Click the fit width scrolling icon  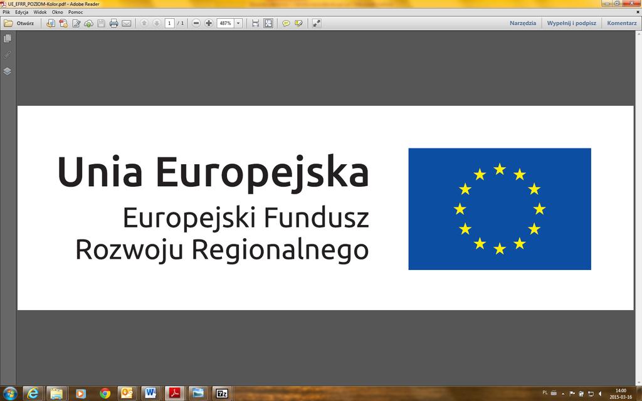[256, 23]
